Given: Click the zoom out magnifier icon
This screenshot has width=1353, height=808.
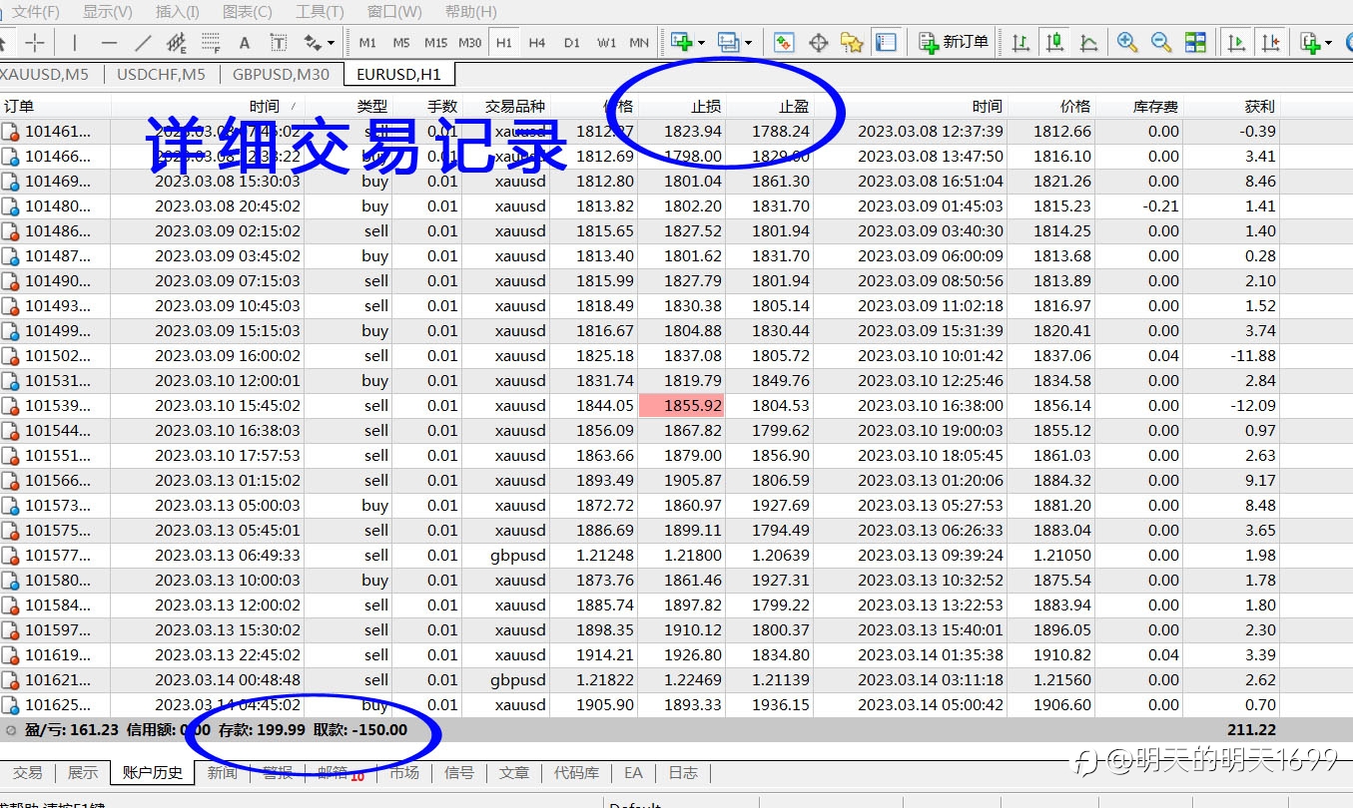Looking at the screenshot, I should coord(1160,42).
